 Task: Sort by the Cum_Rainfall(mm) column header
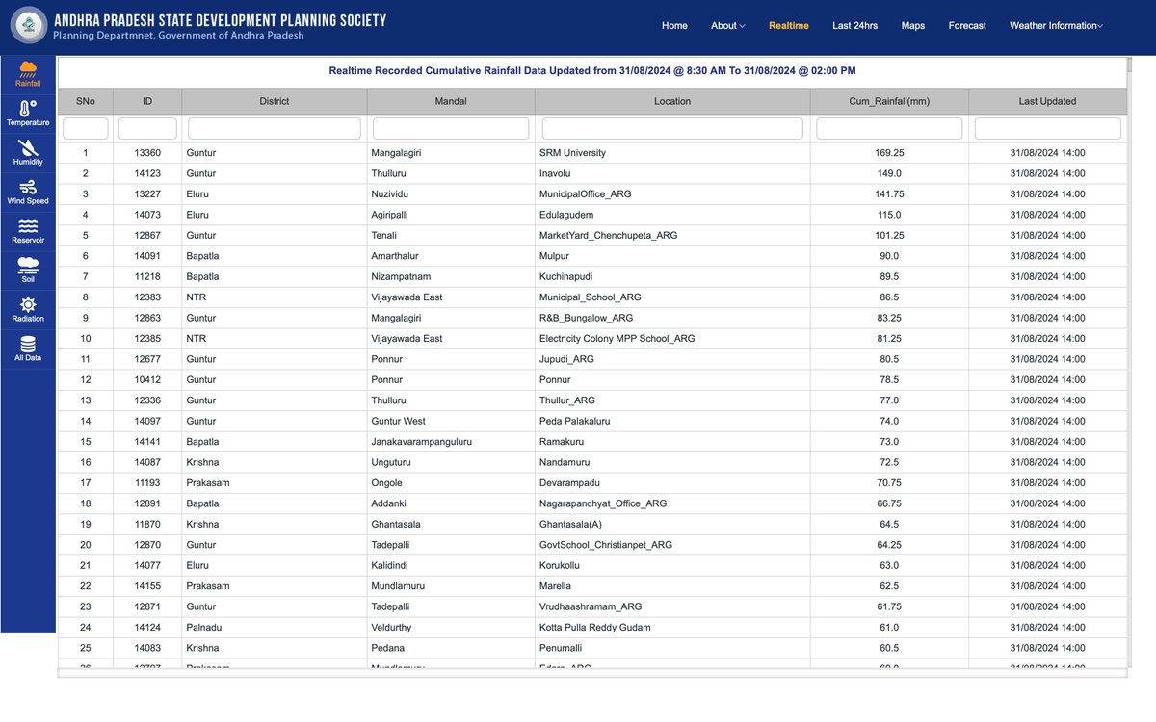click(889, 101)
